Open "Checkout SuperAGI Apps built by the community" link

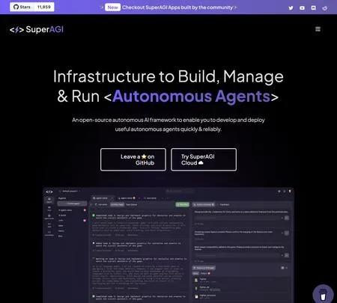point(177,7)
